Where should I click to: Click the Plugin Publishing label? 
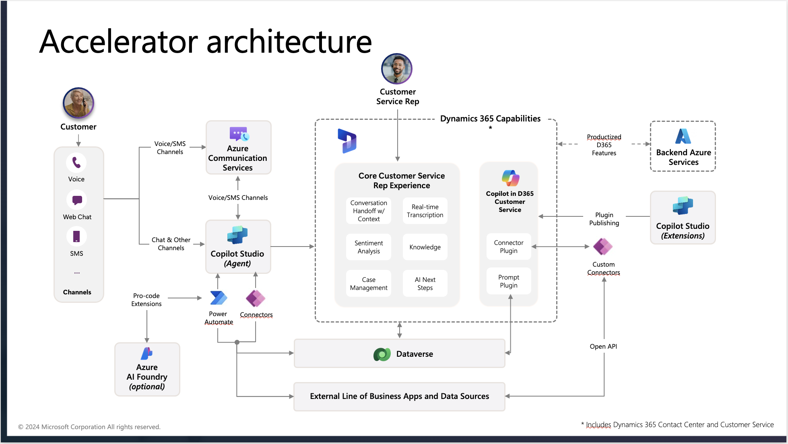[604, 219]
